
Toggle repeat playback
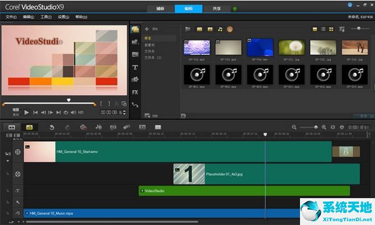tap(66, 112)
